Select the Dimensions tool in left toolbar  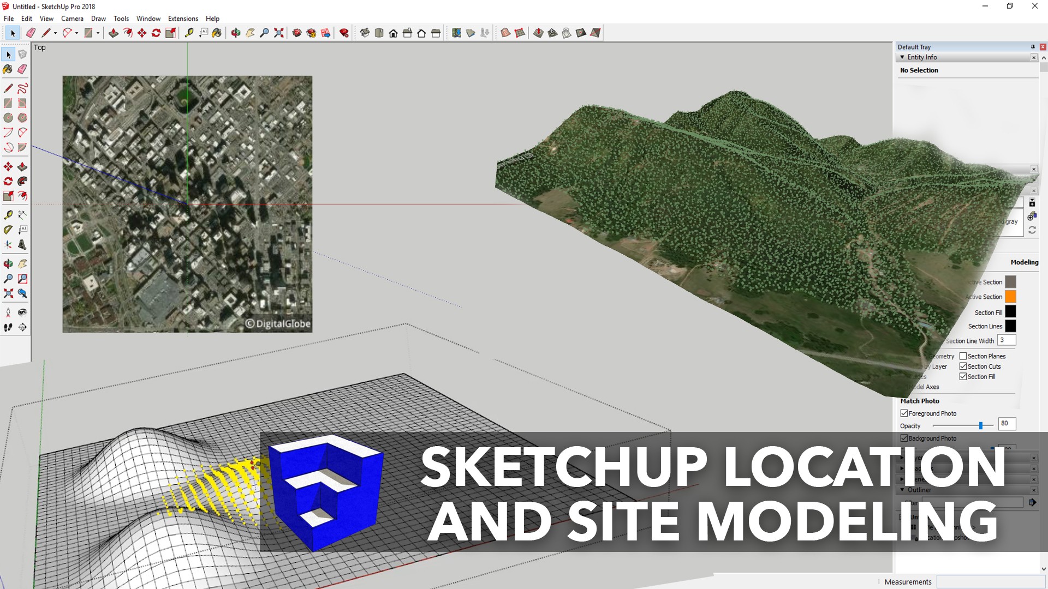(x=22, y=215)
